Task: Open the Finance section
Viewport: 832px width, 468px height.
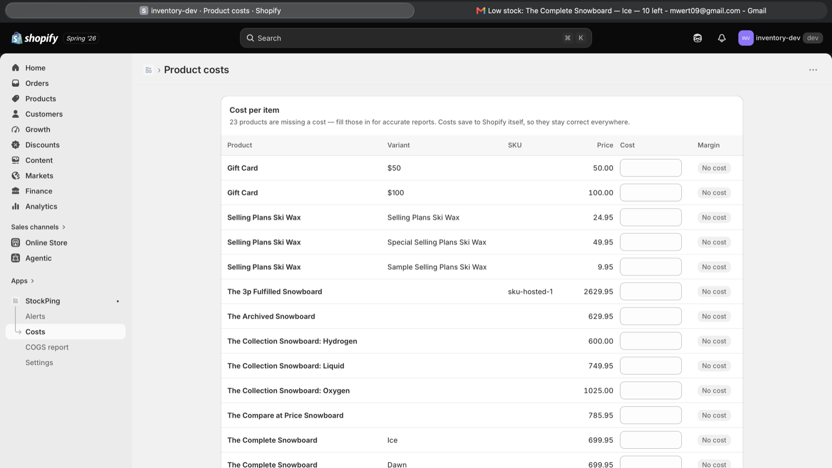Action: click(x=39, y=191)
